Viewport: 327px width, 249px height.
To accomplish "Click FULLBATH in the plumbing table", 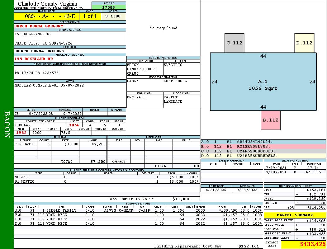I will pos(24,144).
